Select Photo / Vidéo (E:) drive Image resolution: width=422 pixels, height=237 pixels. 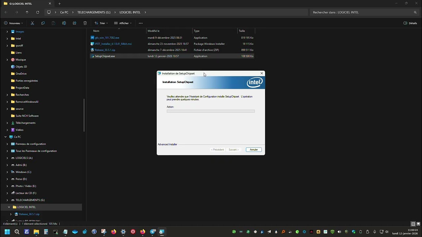click(x=26, y=186)
